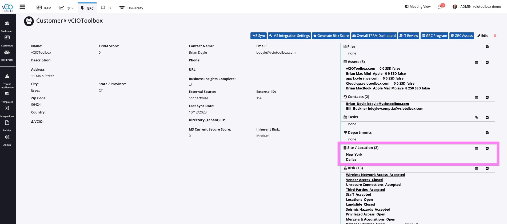507x224 pixels.
Task: Open the New York site link
Action: coord(354,155)
